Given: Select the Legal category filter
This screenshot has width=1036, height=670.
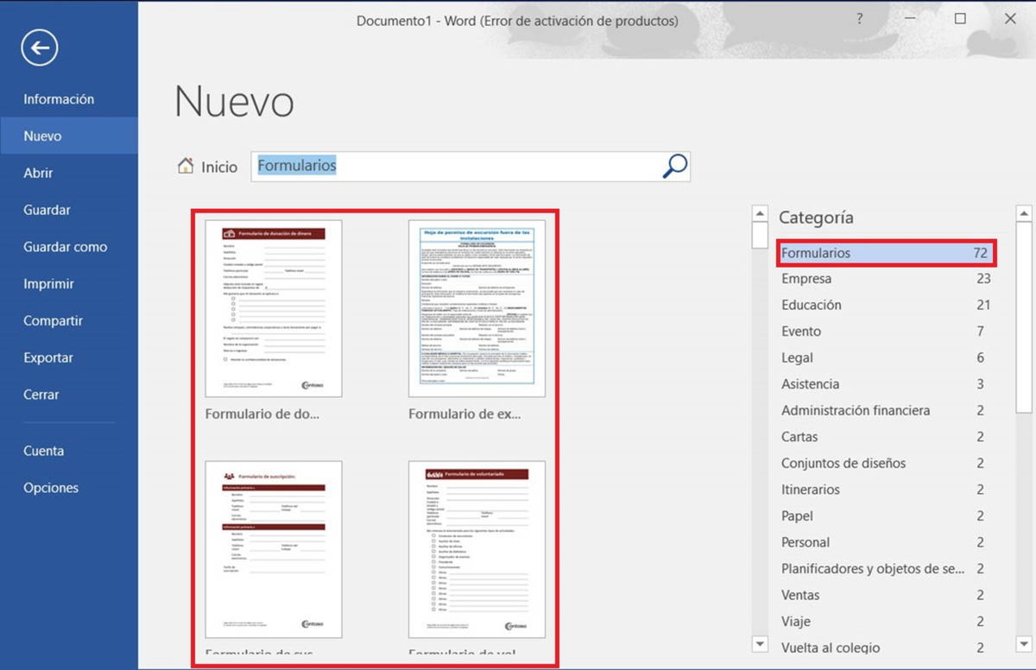Looking at the screenshot, I should coord(797,357).
